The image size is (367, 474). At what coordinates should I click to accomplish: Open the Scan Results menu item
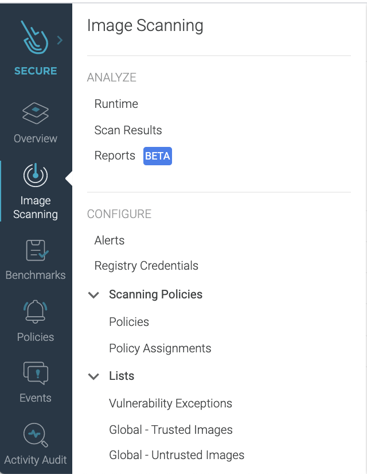click(x=128, y=130)
